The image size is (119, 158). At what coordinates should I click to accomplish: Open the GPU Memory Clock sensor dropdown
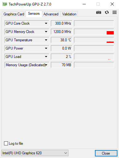click(x=27, y=32)
